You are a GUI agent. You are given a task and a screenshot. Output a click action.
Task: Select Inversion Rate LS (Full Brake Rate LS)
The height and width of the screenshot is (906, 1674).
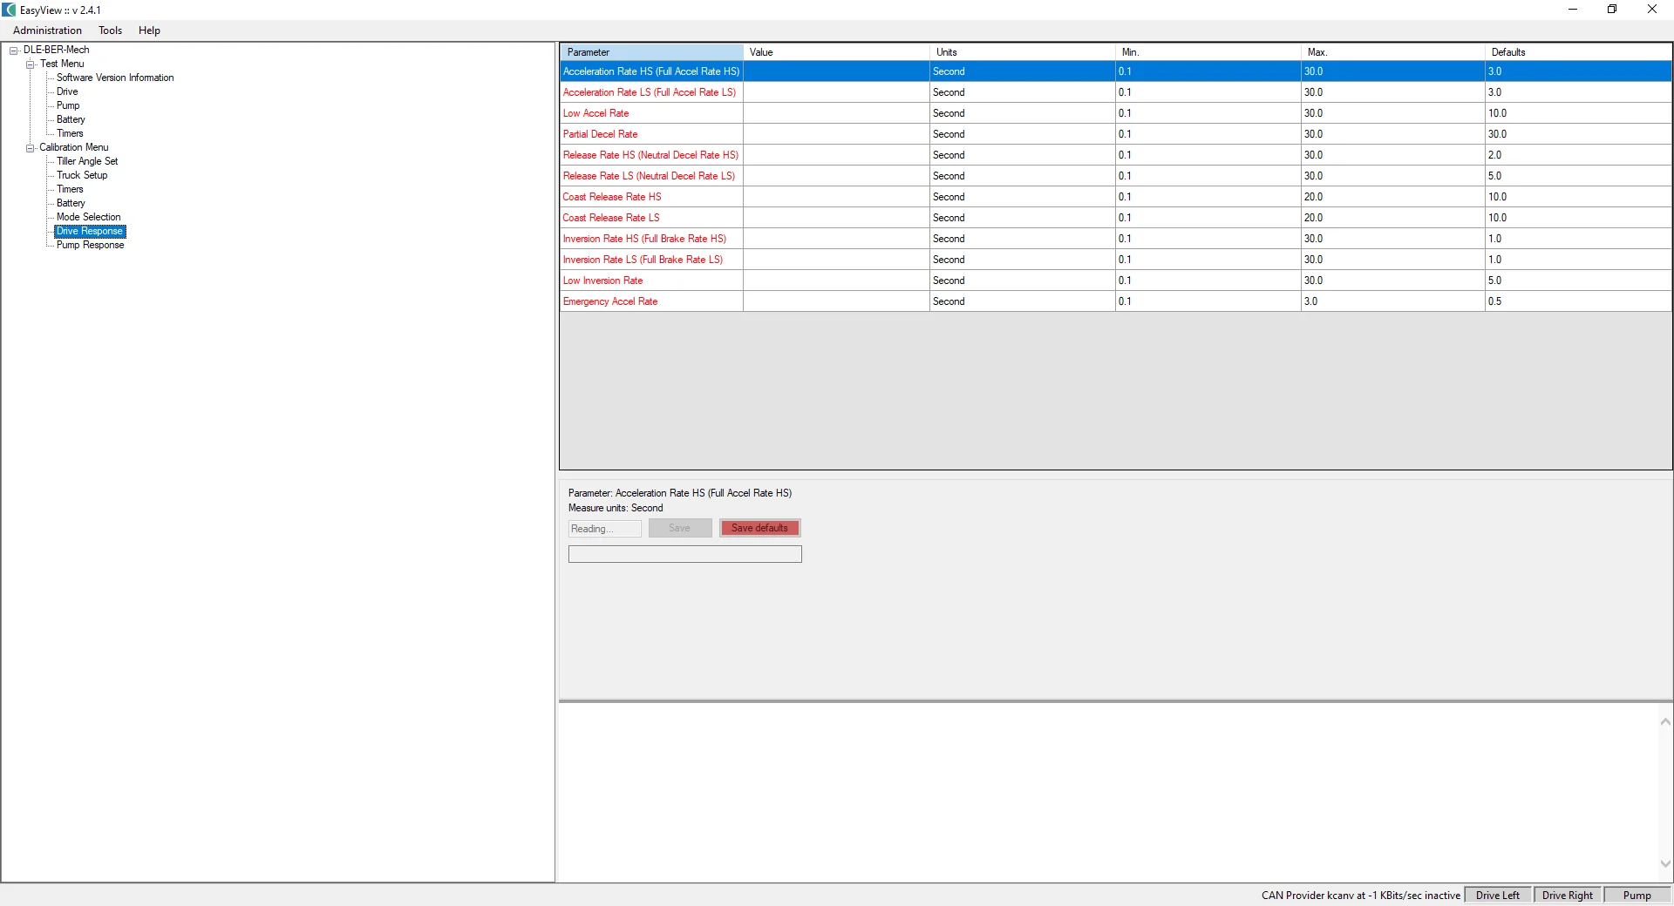pyautogui.click(x=651, y=260)
